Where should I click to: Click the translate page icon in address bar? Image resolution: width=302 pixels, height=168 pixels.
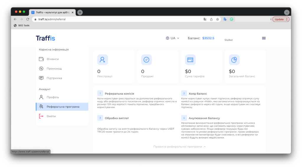205,19
